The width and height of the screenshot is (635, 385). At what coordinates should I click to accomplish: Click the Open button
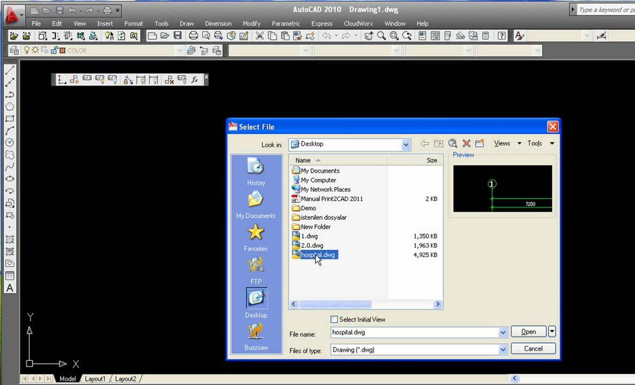[529, 332]
